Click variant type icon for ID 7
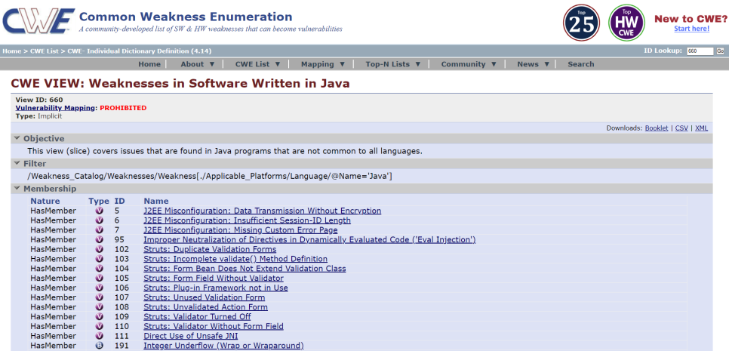Screen dimensions: 729x351 pyautogui.click(x=99, y=230)
